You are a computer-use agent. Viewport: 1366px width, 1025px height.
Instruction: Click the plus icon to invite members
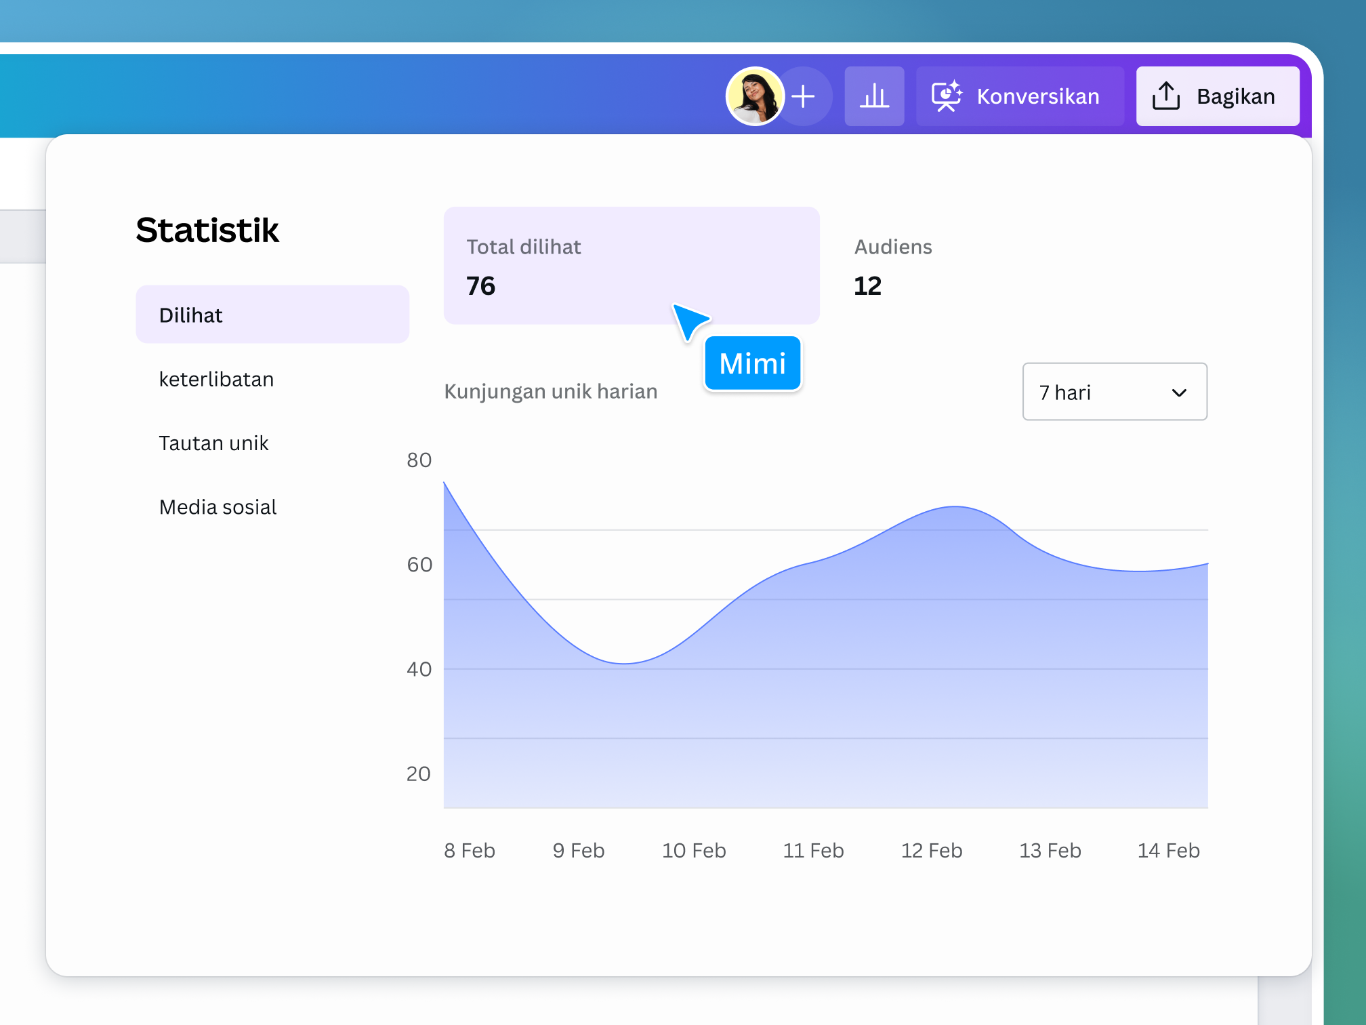[804, 96]
